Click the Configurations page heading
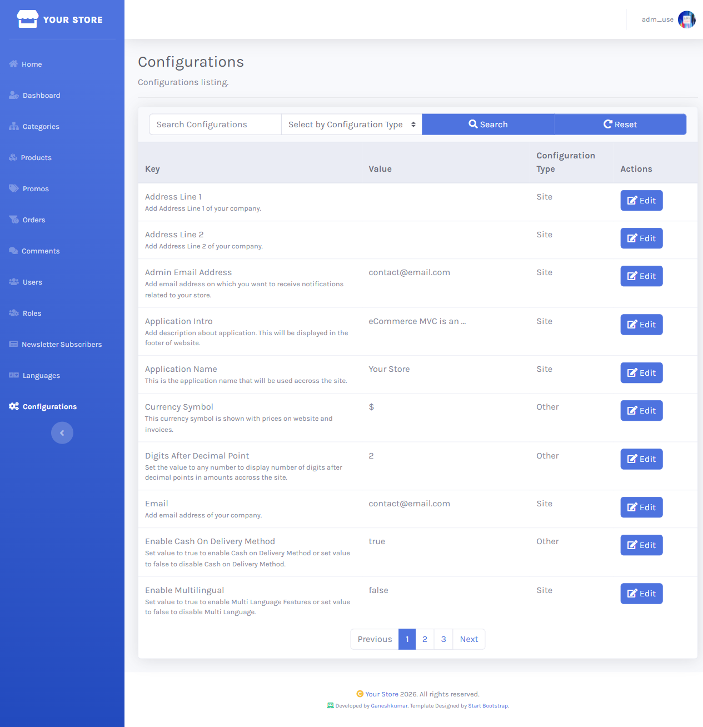This screenshot has height=727, width=703. [191, 62]
